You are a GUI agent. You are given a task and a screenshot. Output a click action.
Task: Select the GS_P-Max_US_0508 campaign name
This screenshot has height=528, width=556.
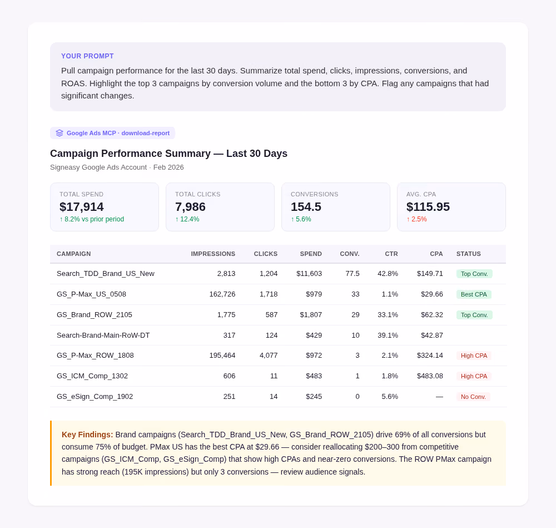coord(91,294)
